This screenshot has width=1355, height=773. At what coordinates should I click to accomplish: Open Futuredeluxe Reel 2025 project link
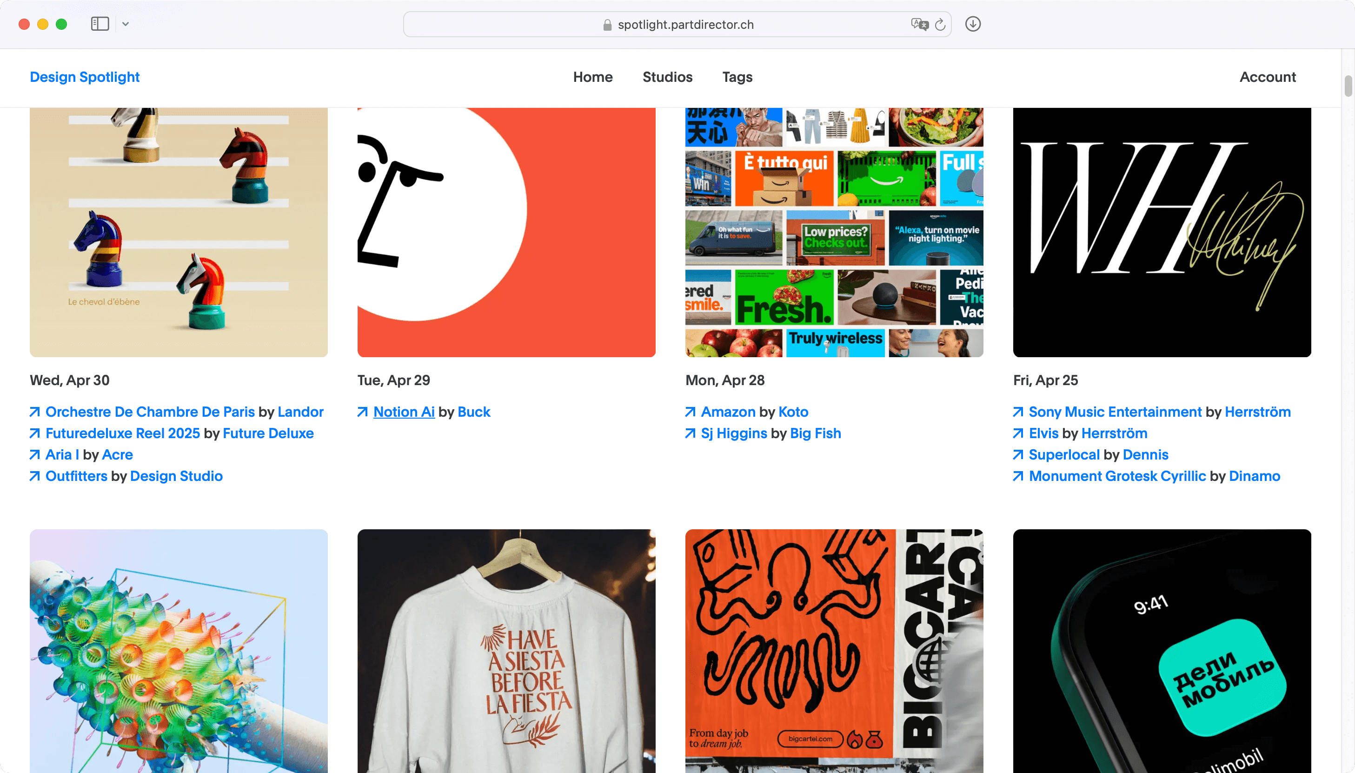click(x=123, y=433)
